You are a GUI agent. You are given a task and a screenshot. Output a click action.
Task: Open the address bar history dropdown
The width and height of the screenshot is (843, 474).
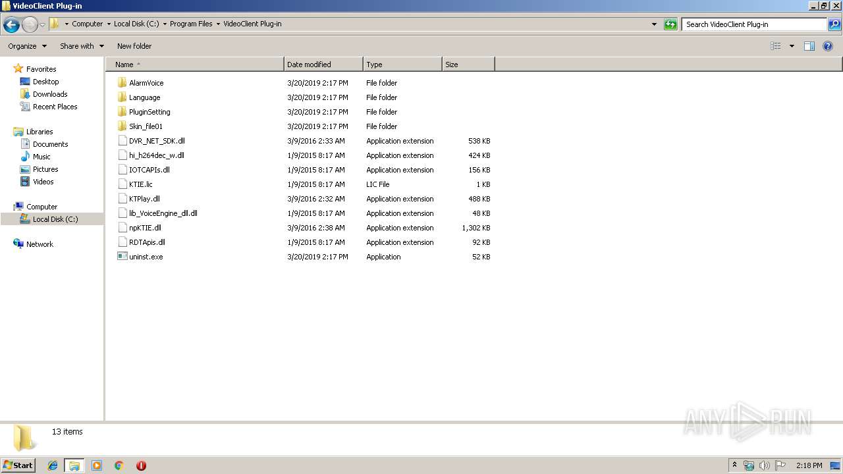click(x=654, y=24)
